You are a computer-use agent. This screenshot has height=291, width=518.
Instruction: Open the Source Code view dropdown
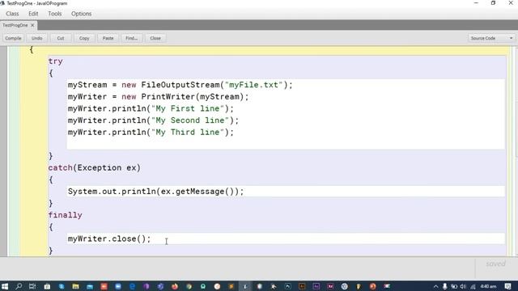(x=491, y=38)
